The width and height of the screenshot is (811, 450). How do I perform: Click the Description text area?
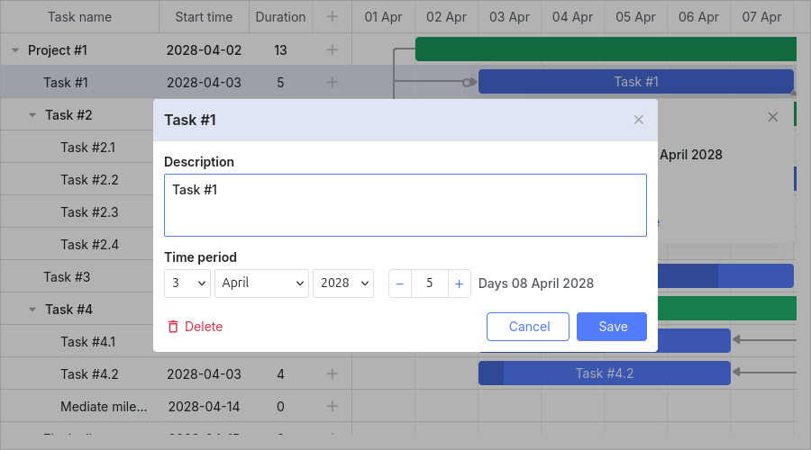(x=405, y=205)
